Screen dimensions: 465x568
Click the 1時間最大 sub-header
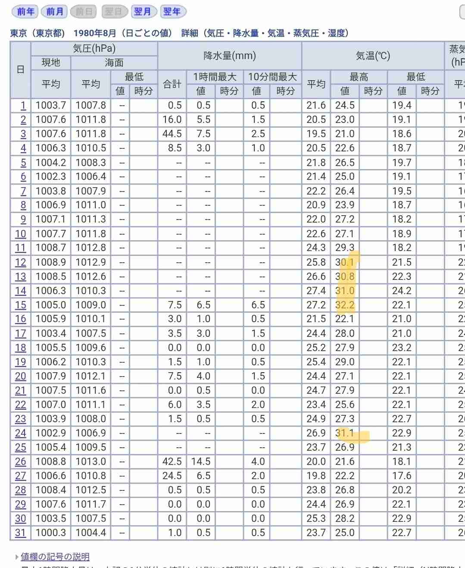tap(215, 77)
